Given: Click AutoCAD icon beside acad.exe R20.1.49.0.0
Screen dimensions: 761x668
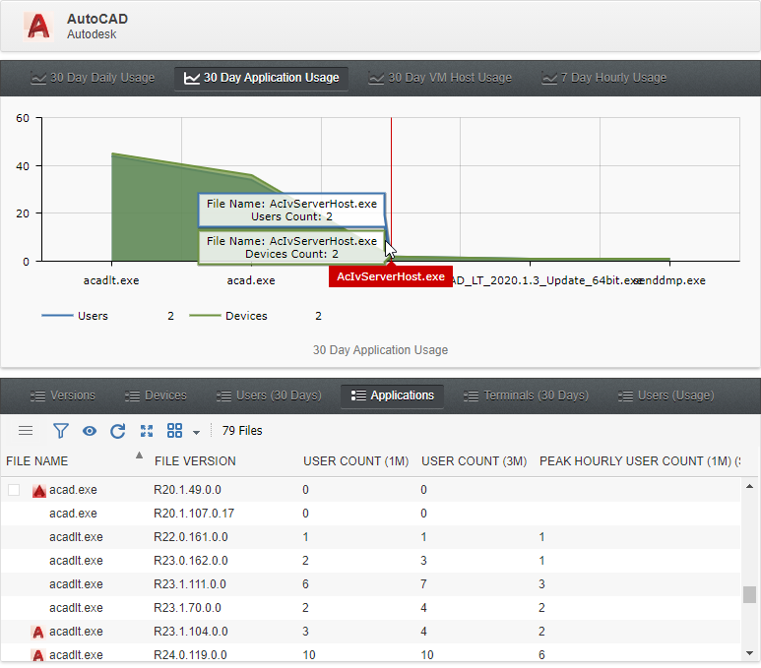Looking at the screenshot, I should (38, 491).
